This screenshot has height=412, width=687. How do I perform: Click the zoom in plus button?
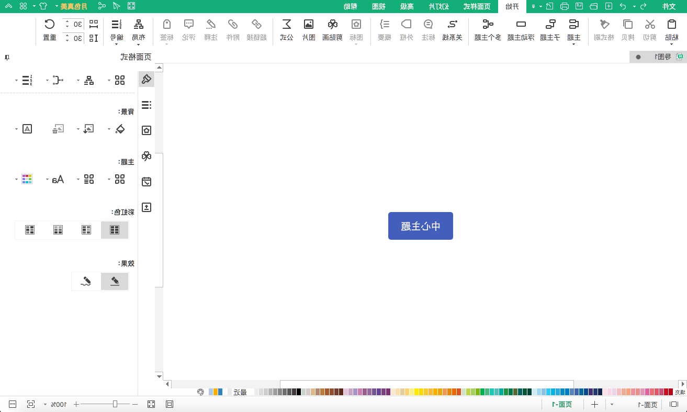[76, 404]
